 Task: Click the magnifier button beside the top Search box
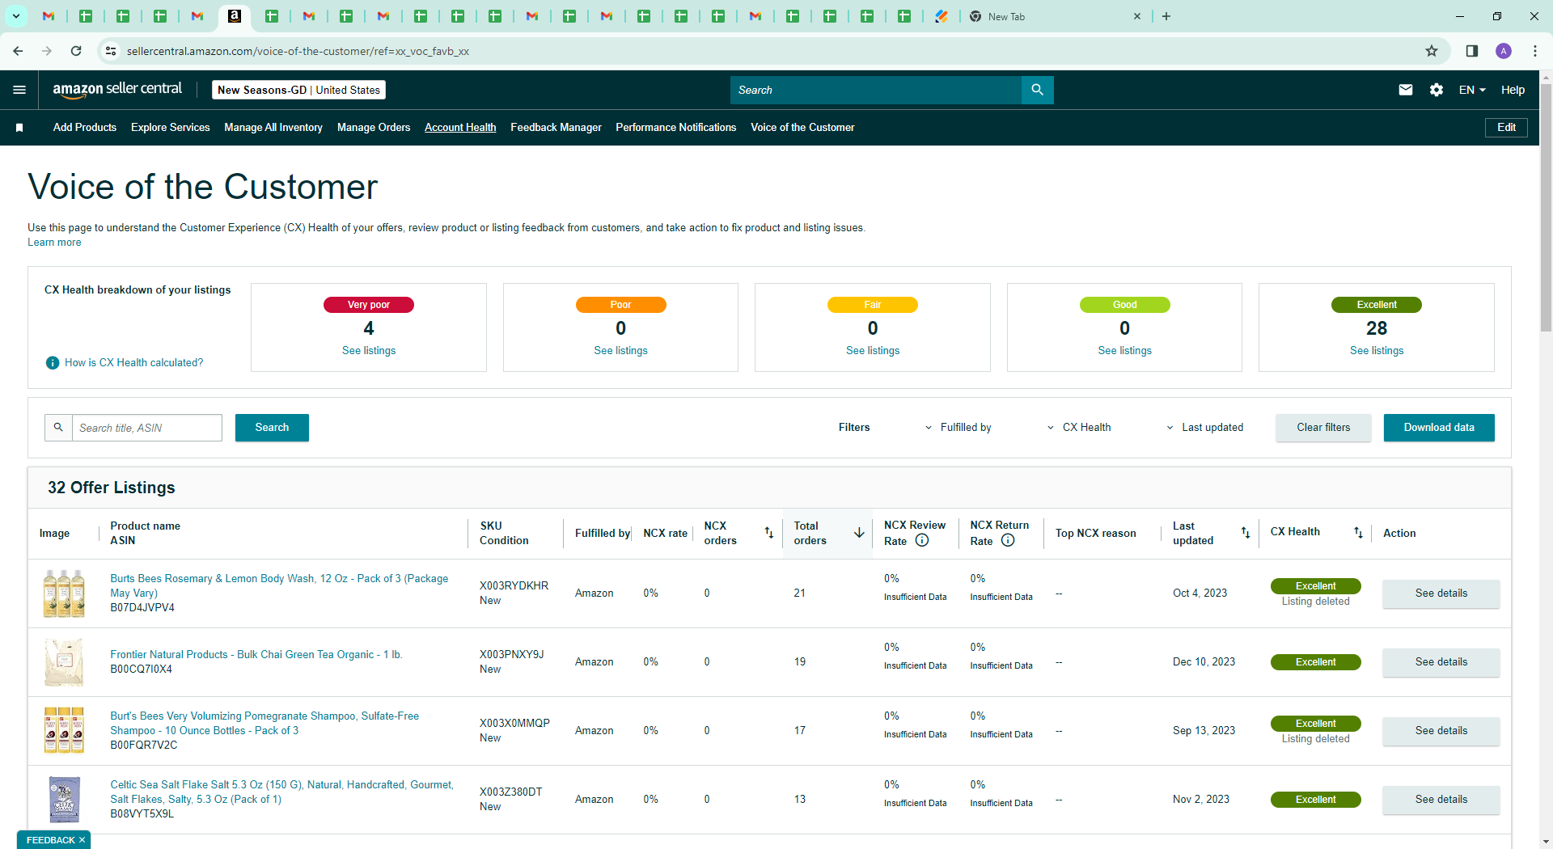coord(1037,90)
